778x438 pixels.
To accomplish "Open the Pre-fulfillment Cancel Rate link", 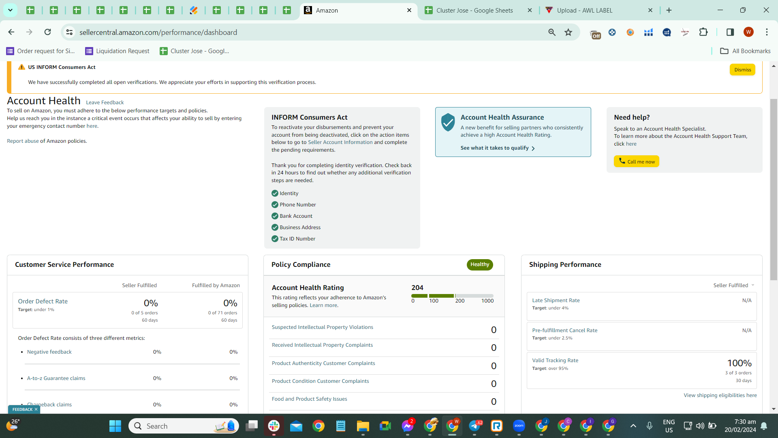I will 565,331.
